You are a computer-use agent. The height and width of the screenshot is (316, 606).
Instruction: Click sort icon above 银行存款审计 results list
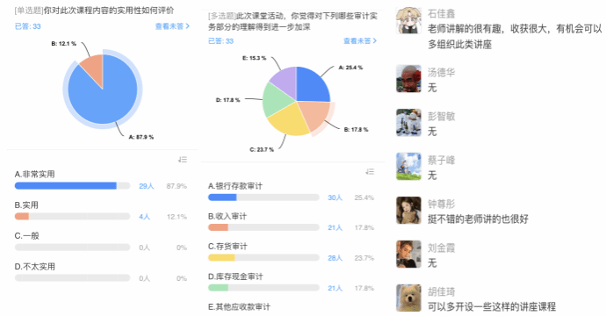[x=370, y=171]
